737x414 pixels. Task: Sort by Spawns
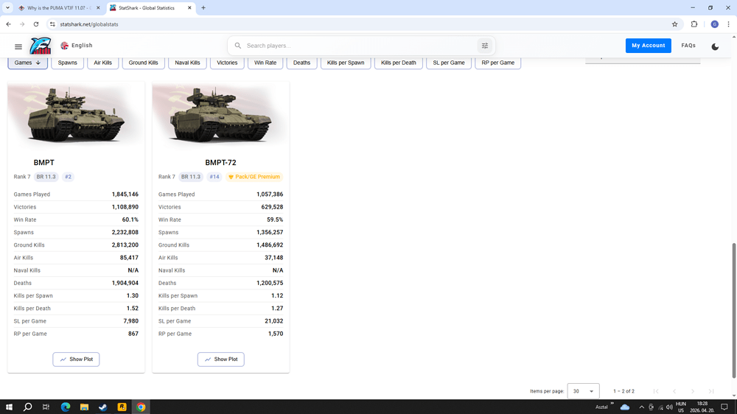pyautogui.click(x=67, y=63)
